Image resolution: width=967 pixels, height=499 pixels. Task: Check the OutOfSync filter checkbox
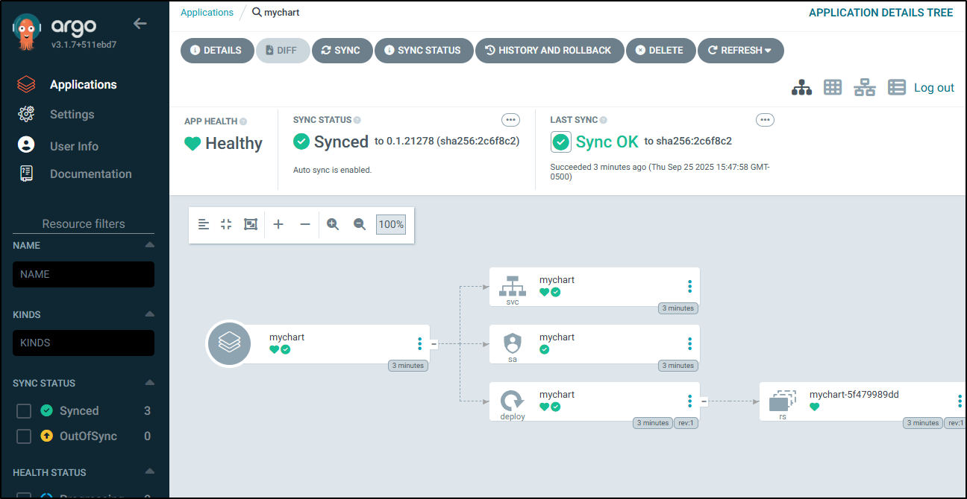(24, 436)
